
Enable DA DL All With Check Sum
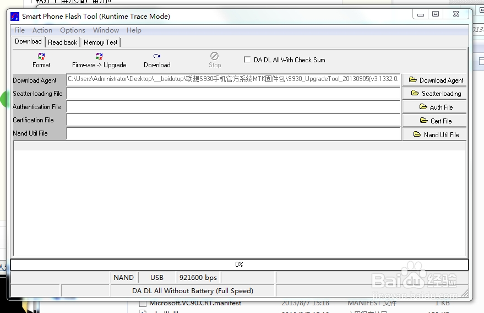click(247, 60)
